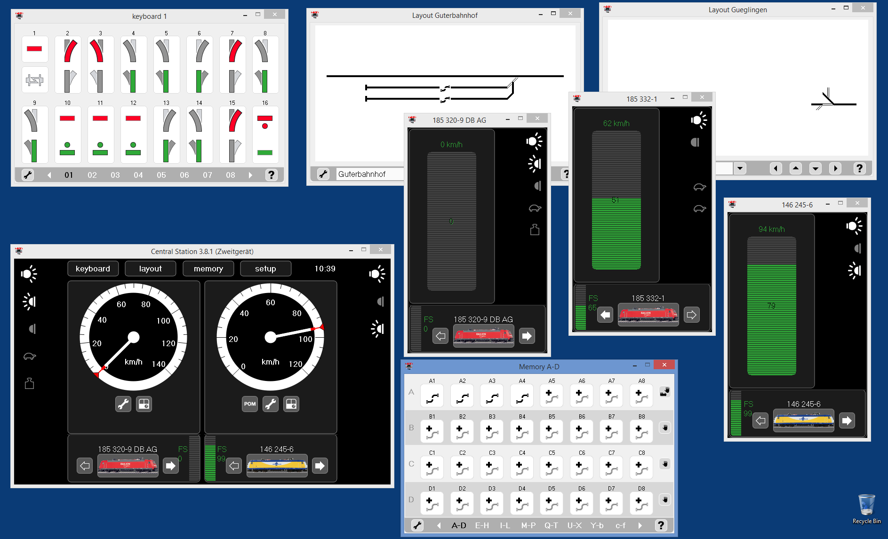Open keyboard from Central Station top bar
The width and height of the screenshot is (888, 539).
pyautogui.click(x=93, y=269)
